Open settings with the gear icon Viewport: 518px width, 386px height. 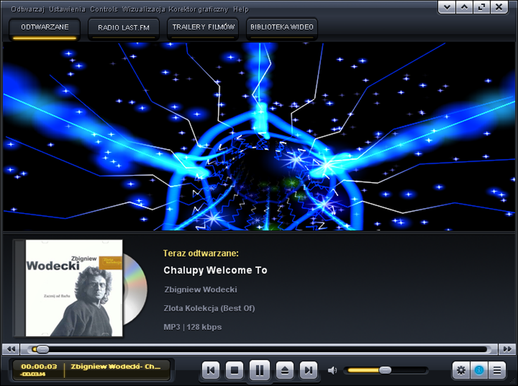[x=461, y=370]
